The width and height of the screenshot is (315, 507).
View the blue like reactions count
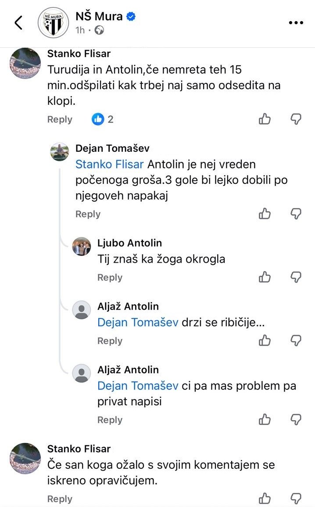click(103, 119)
